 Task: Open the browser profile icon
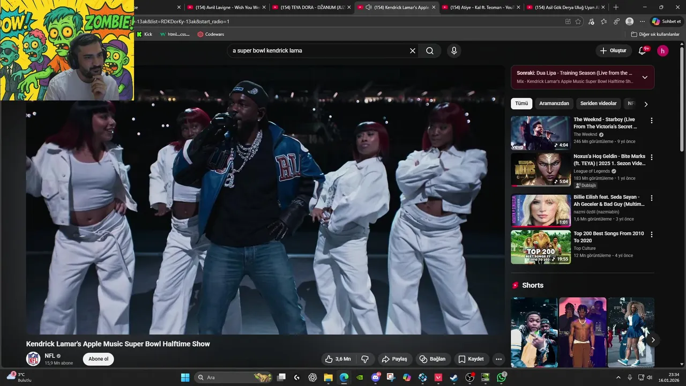tap(630, 21)
